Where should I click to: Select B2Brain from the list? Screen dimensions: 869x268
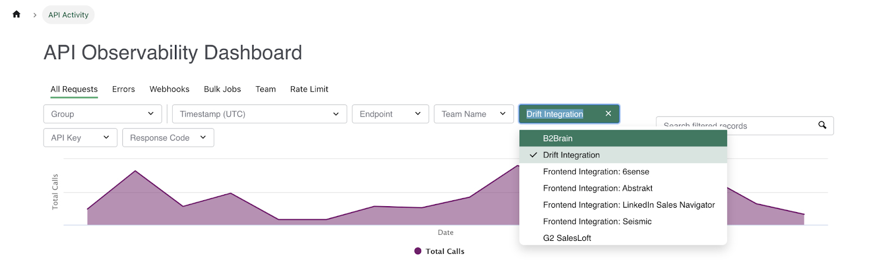tap(558, 138)
